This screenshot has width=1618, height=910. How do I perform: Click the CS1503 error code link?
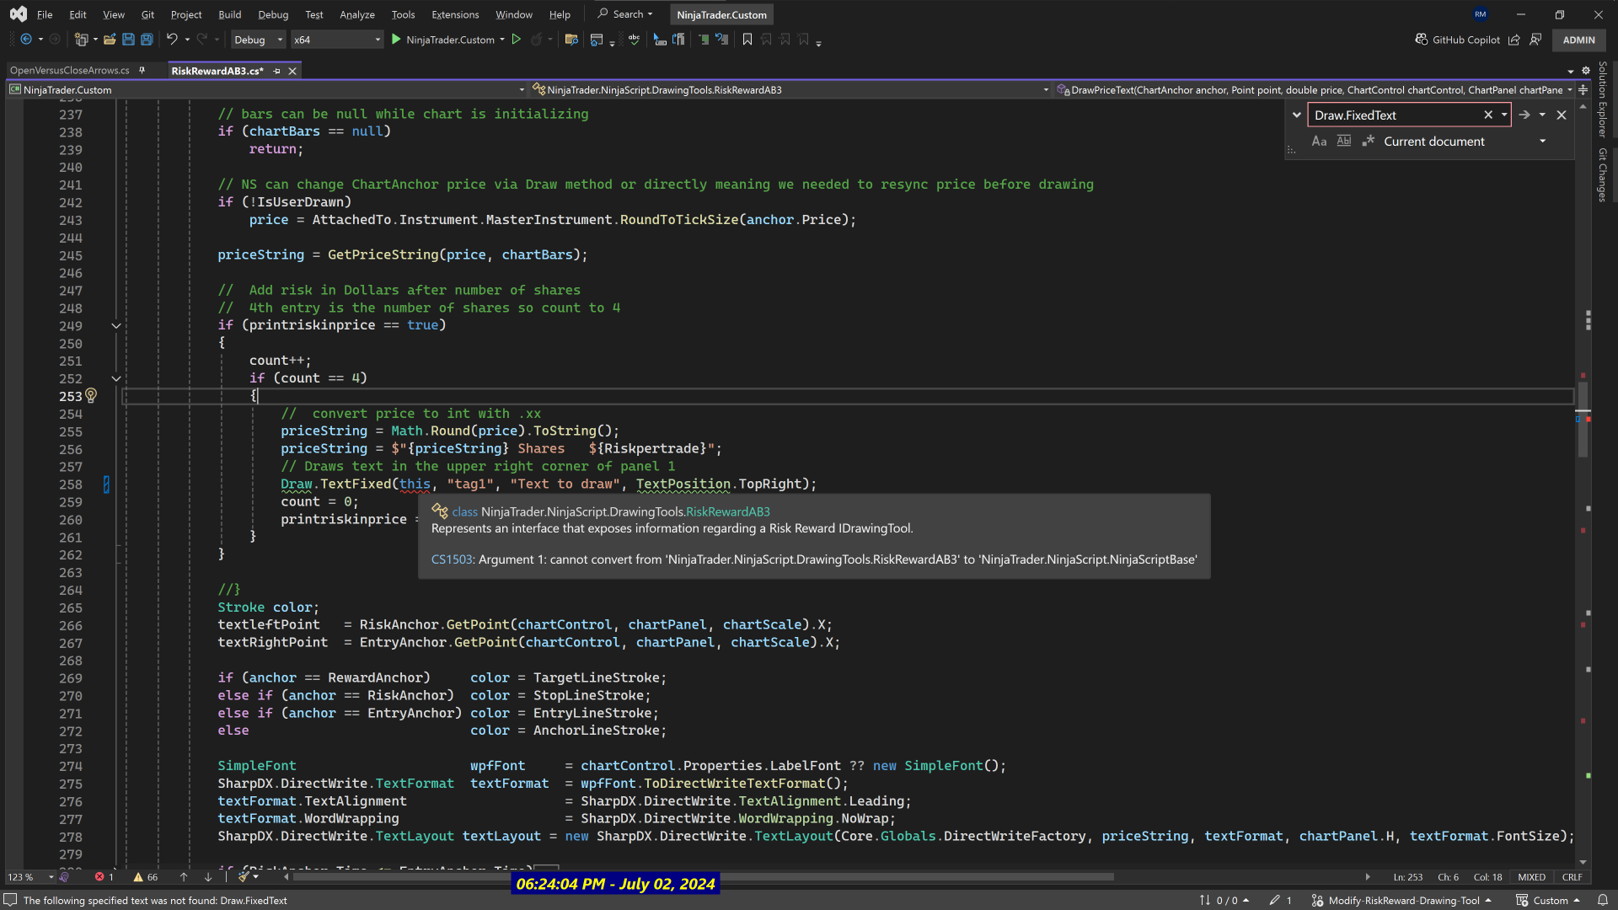[453, 559]
